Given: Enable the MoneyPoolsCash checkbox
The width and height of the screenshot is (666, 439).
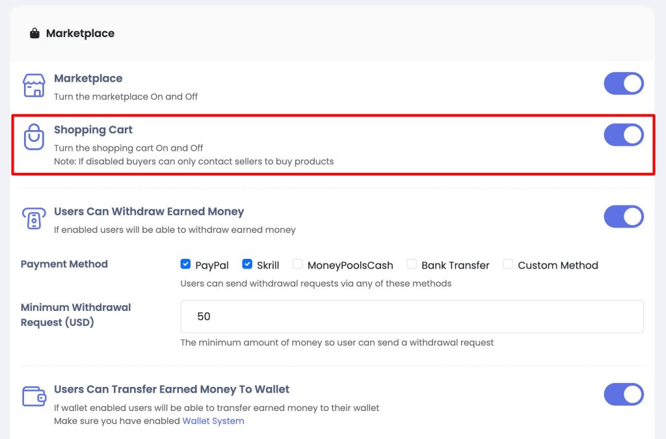Looking at the screenshot, I should 298,264.
